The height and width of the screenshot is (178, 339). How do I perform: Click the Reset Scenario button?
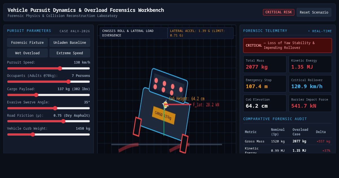tap(314, 12)
